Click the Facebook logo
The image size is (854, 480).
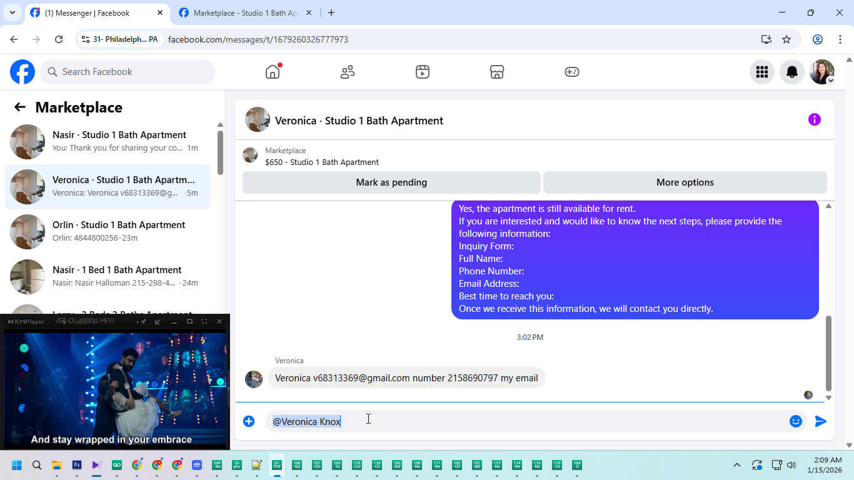[x=23, y=72]
